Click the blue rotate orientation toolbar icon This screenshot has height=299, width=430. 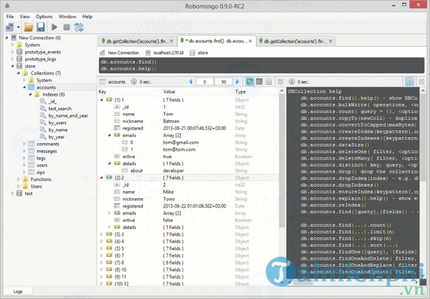[x=80, y=26]
